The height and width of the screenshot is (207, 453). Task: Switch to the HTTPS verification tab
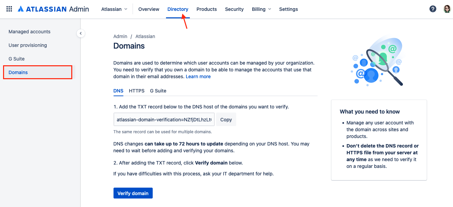pos(136,91)
